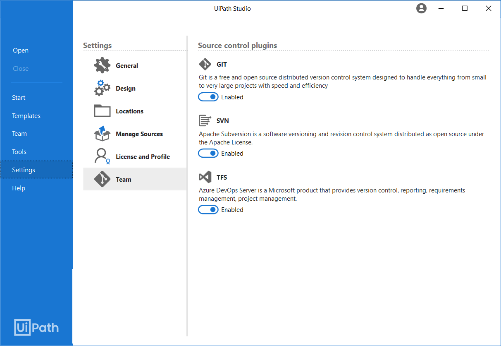501x346 pixels.
Task: Open the user account profile icon
Action: point(421,8)
